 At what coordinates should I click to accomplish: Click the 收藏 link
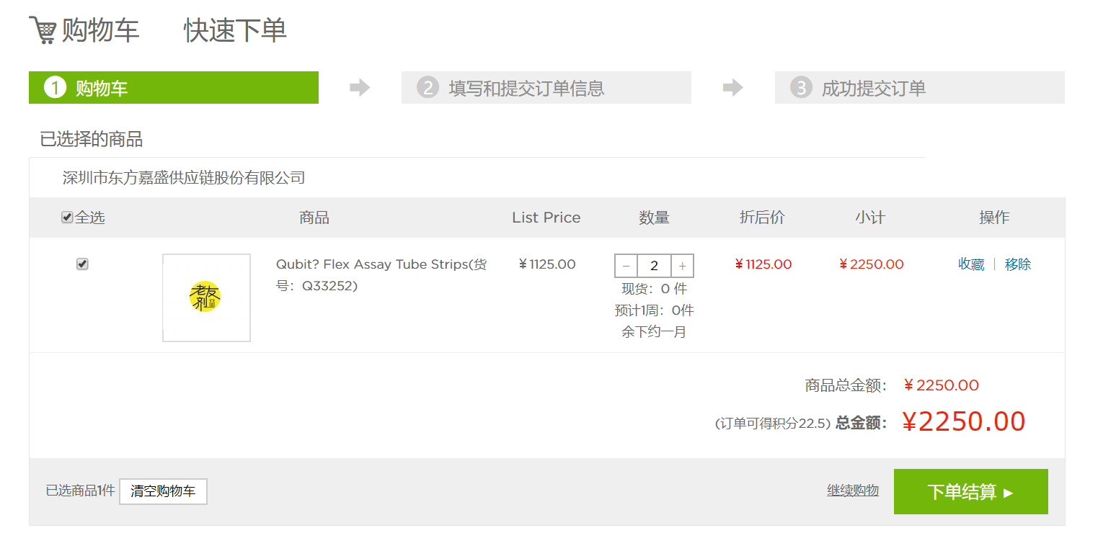971,264
